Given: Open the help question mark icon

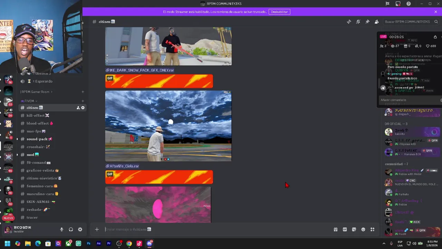Looking at the screenshot, I should 409,4.
